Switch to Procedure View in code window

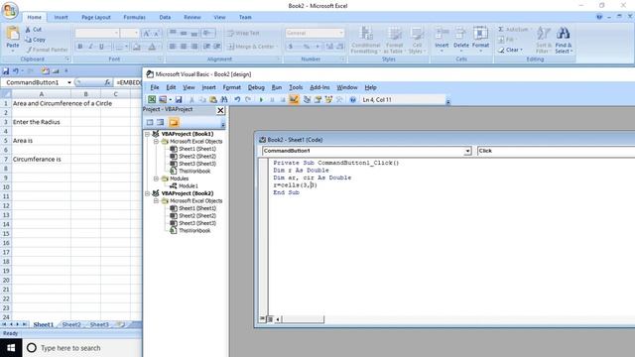(262, 319)
